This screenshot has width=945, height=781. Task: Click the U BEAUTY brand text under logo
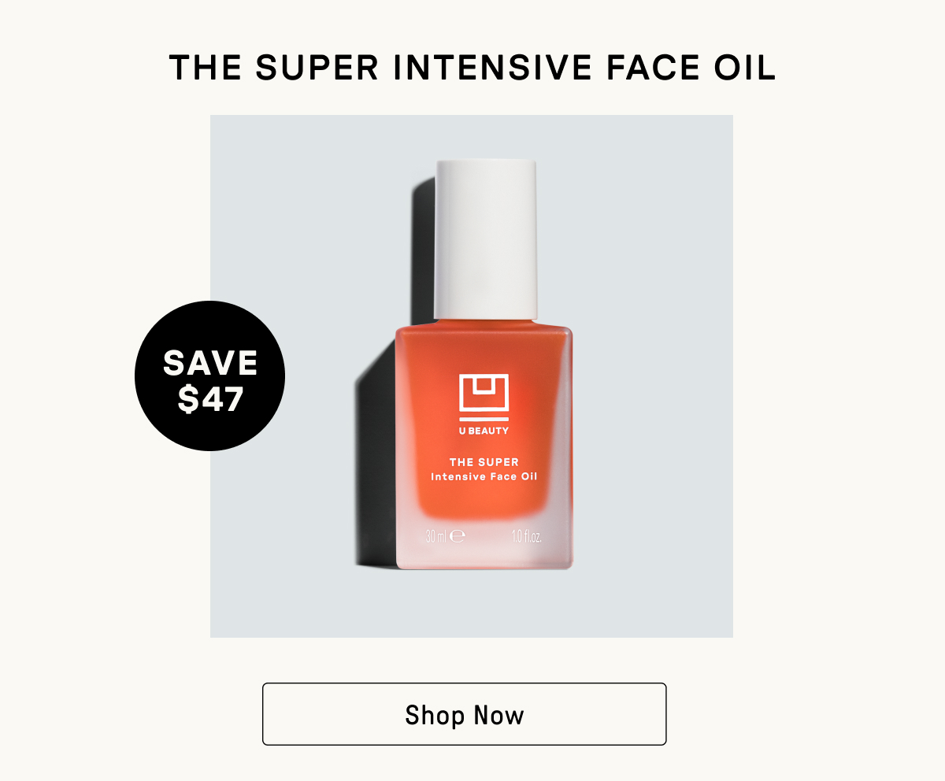click(484, 431)
